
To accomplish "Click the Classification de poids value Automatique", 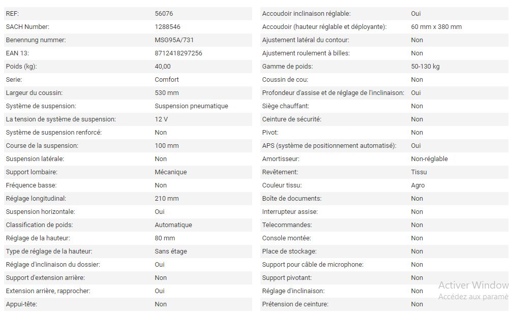I will (173, 225).
